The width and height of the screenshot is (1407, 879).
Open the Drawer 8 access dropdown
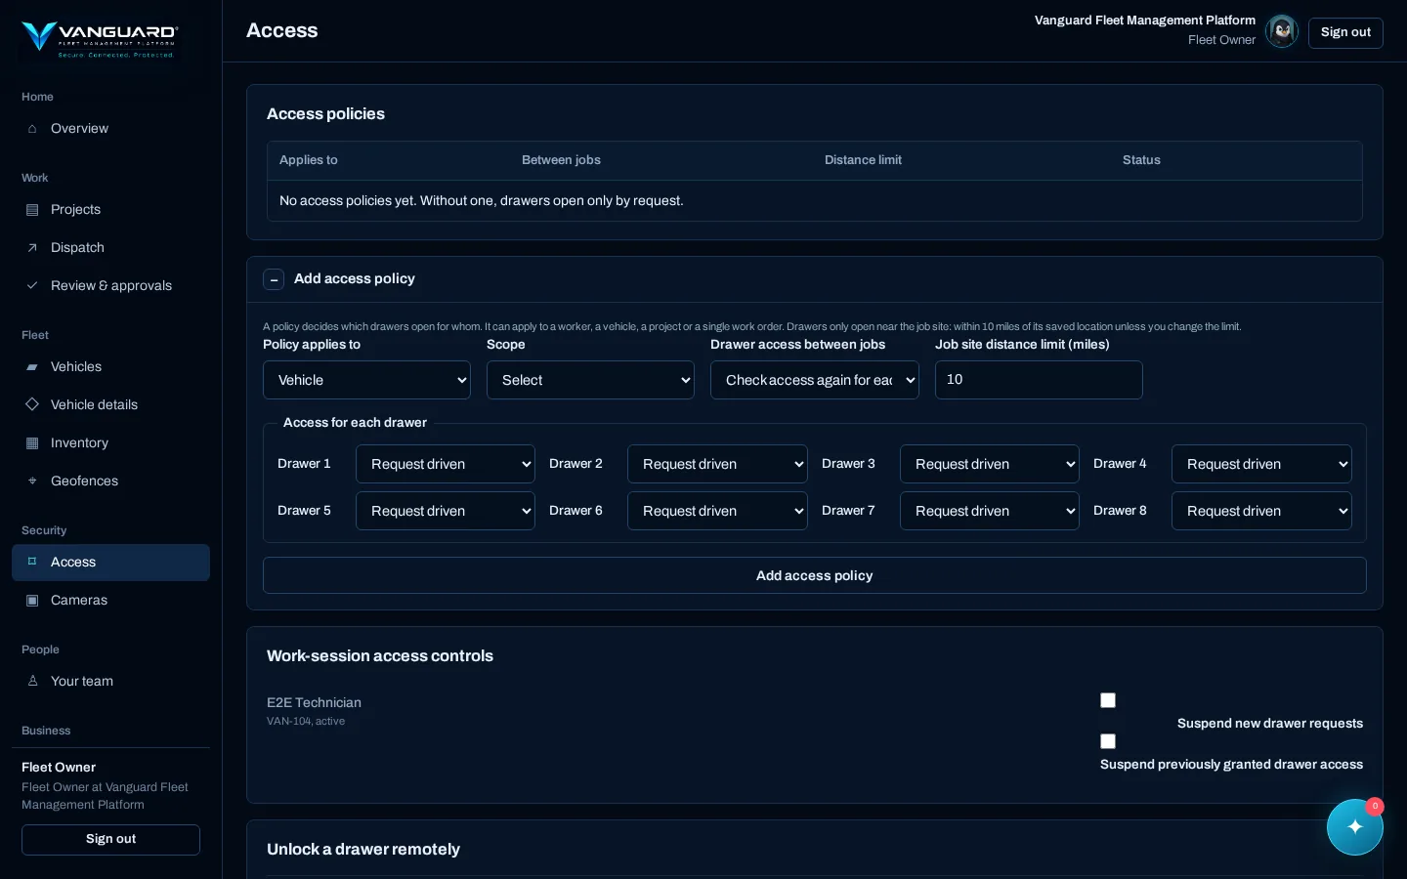click(1261, 511)
